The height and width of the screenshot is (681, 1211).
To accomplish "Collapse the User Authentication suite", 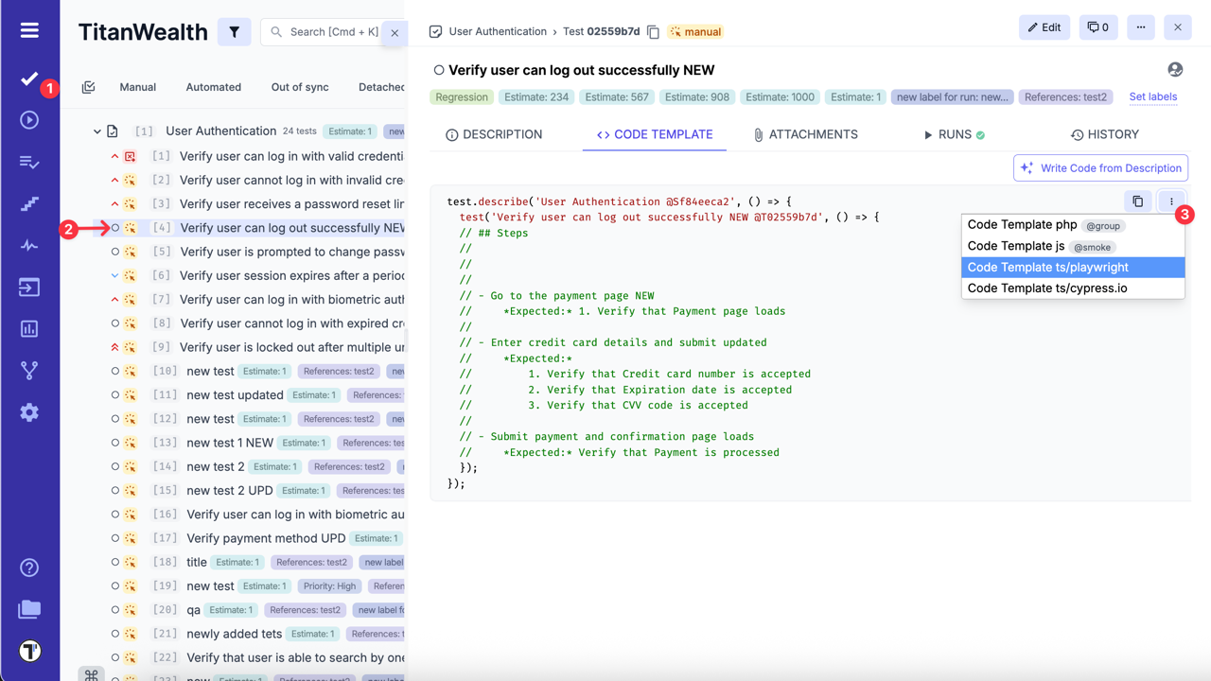I will pyautogui.click(x=97, y=131).
